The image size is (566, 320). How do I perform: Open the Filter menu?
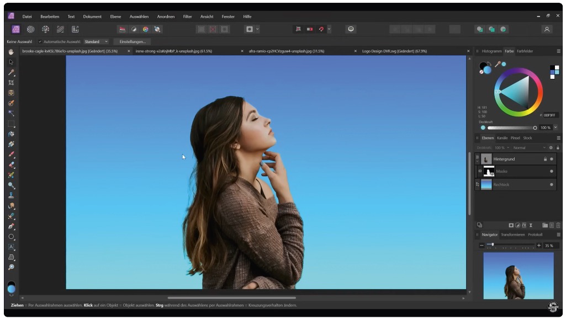[187, 17]
